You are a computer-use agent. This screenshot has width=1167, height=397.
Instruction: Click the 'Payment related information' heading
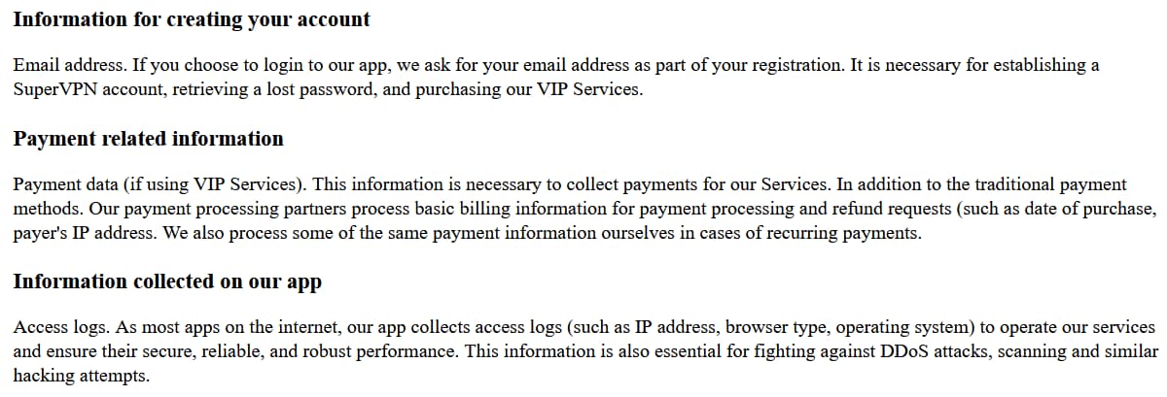coord(148,139)
